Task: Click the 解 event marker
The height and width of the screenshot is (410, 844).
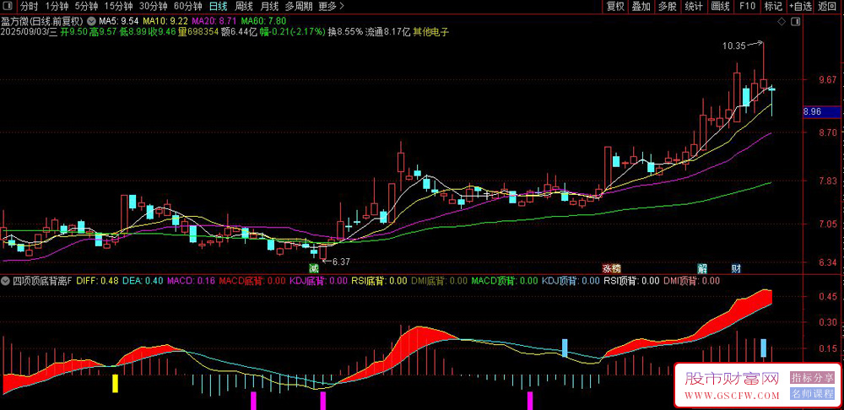Action: (702, 267)
